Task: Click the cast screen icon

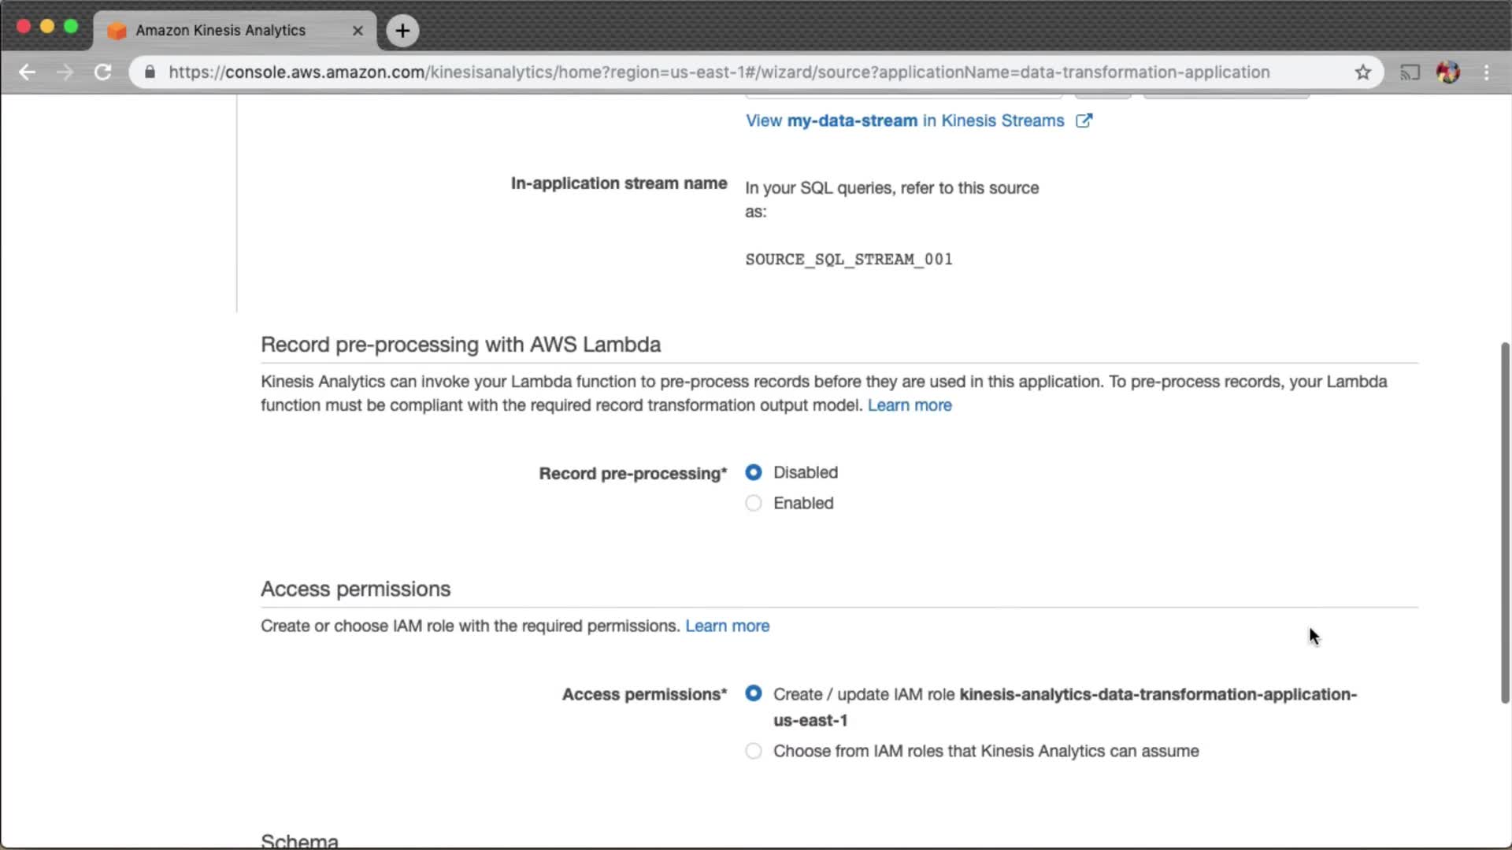Action: pos(1410,72)
